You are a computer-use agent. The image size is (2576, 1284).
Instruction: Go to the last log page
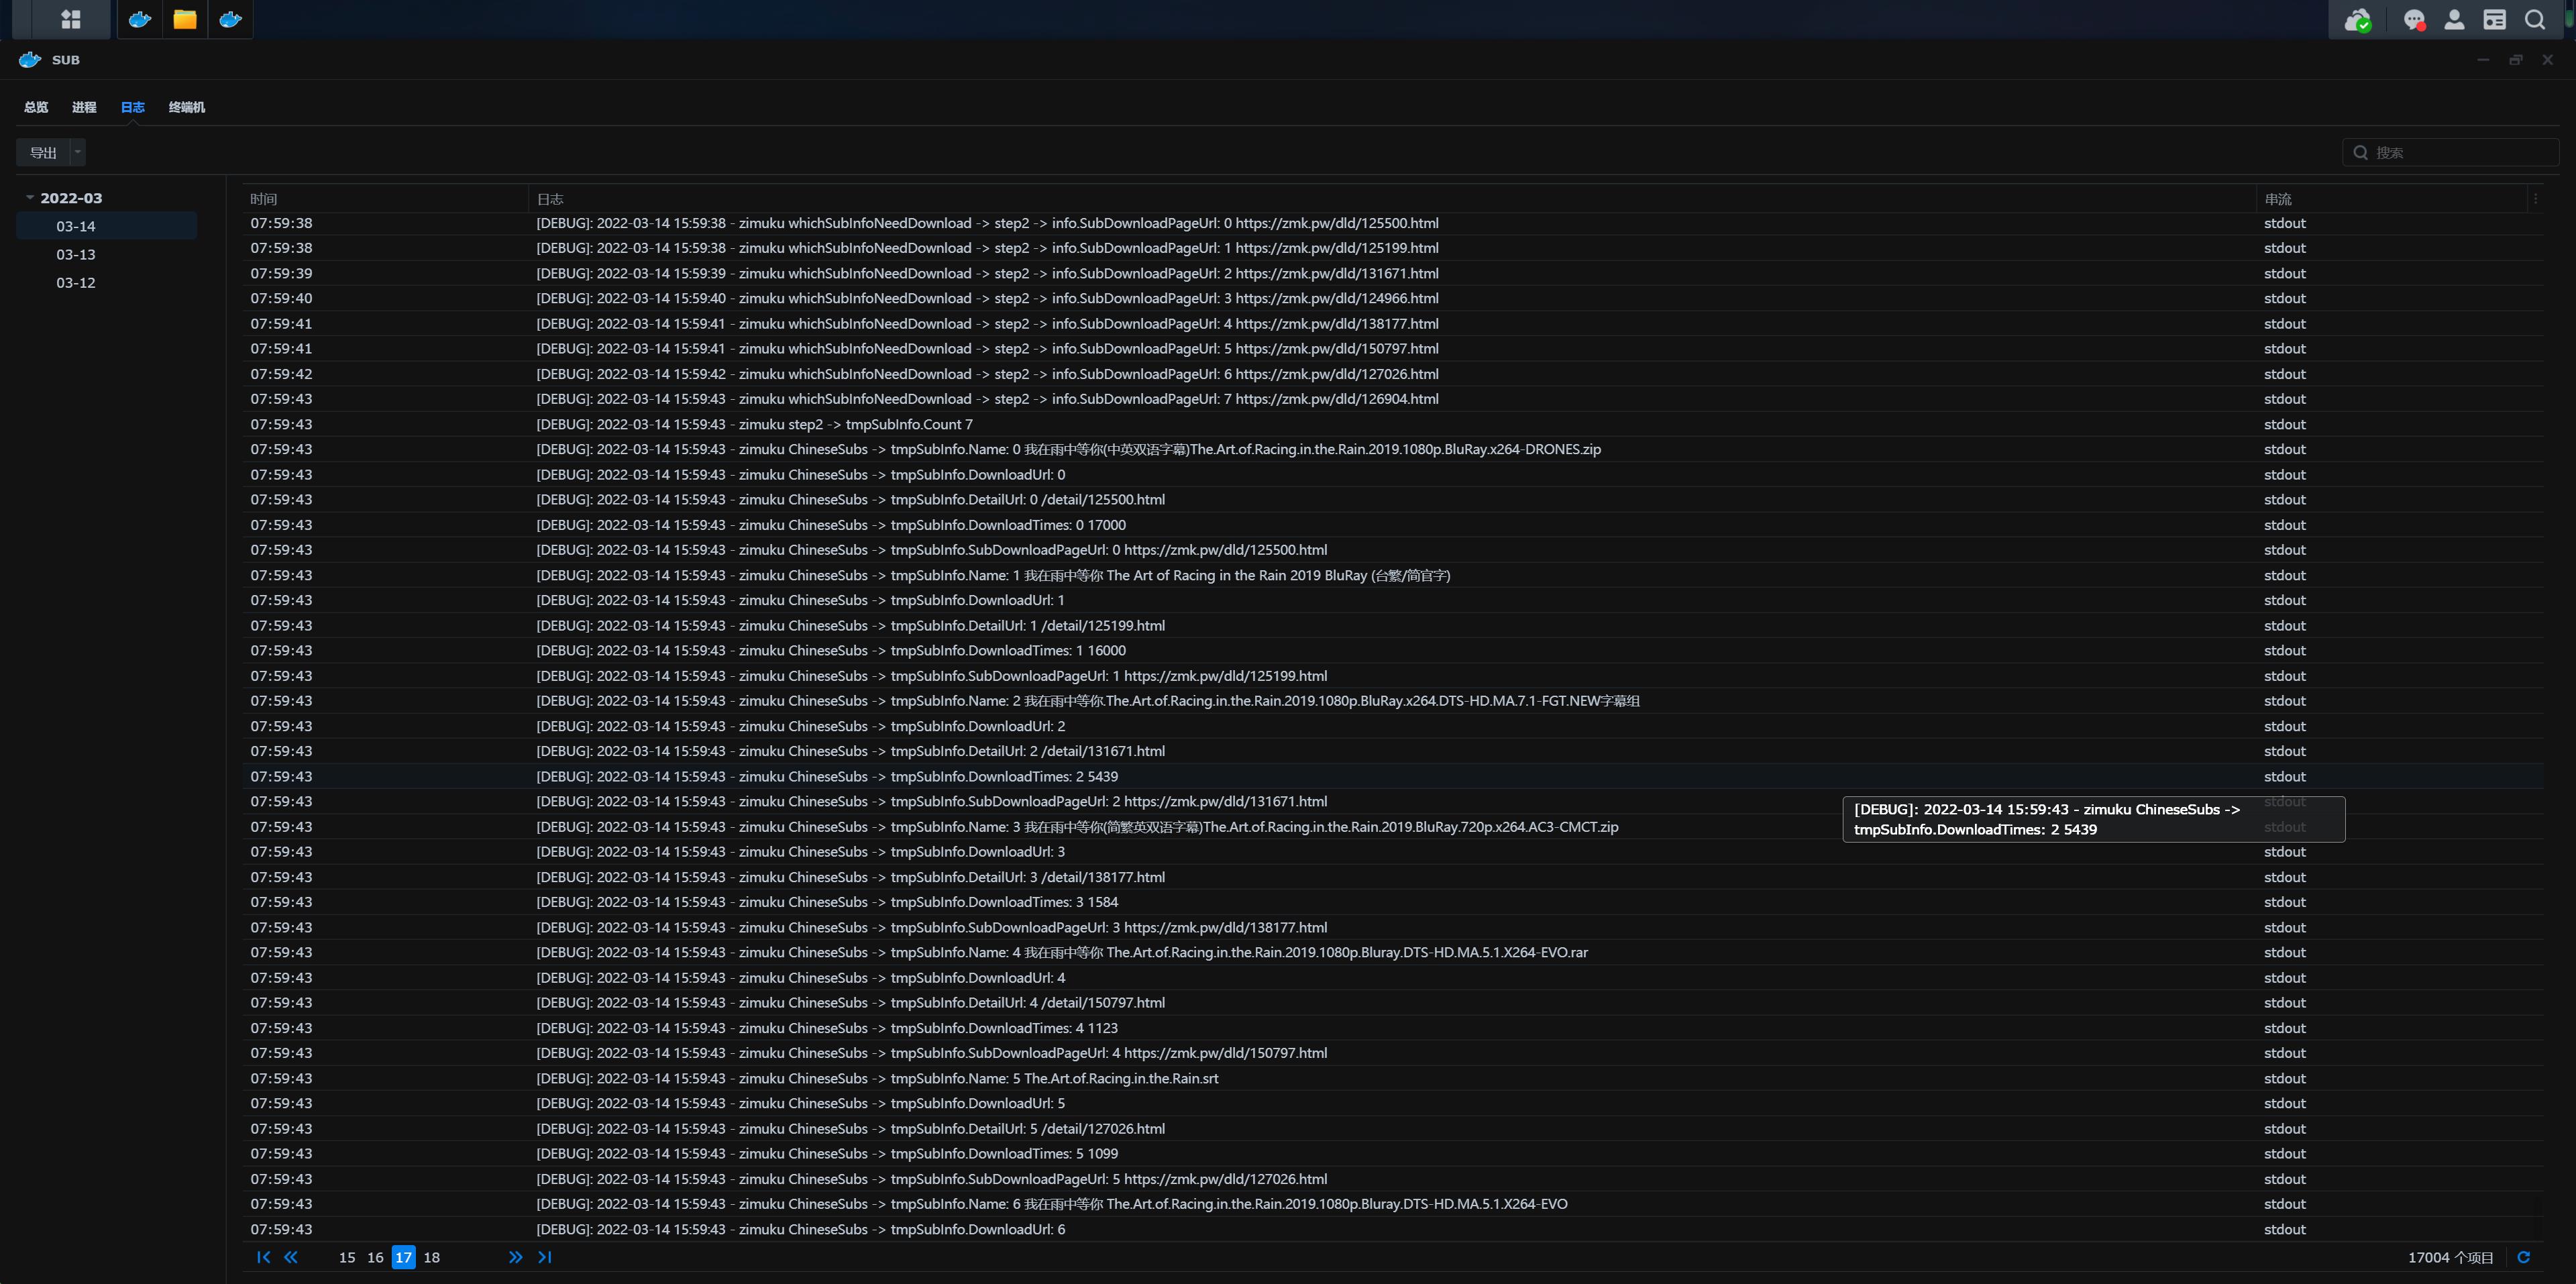click(x=545, y=1257)
